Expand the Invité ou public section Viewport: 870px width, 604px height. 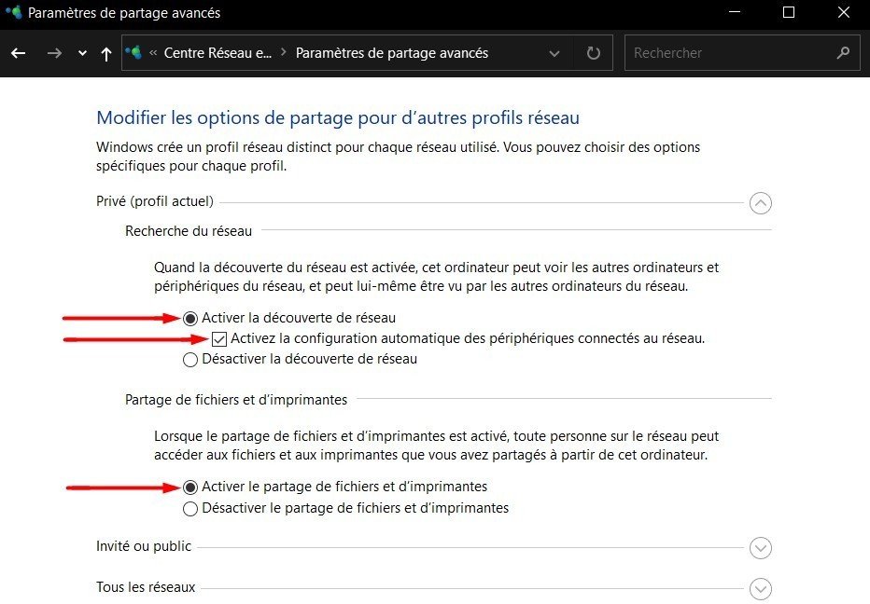tap(760, 548)
